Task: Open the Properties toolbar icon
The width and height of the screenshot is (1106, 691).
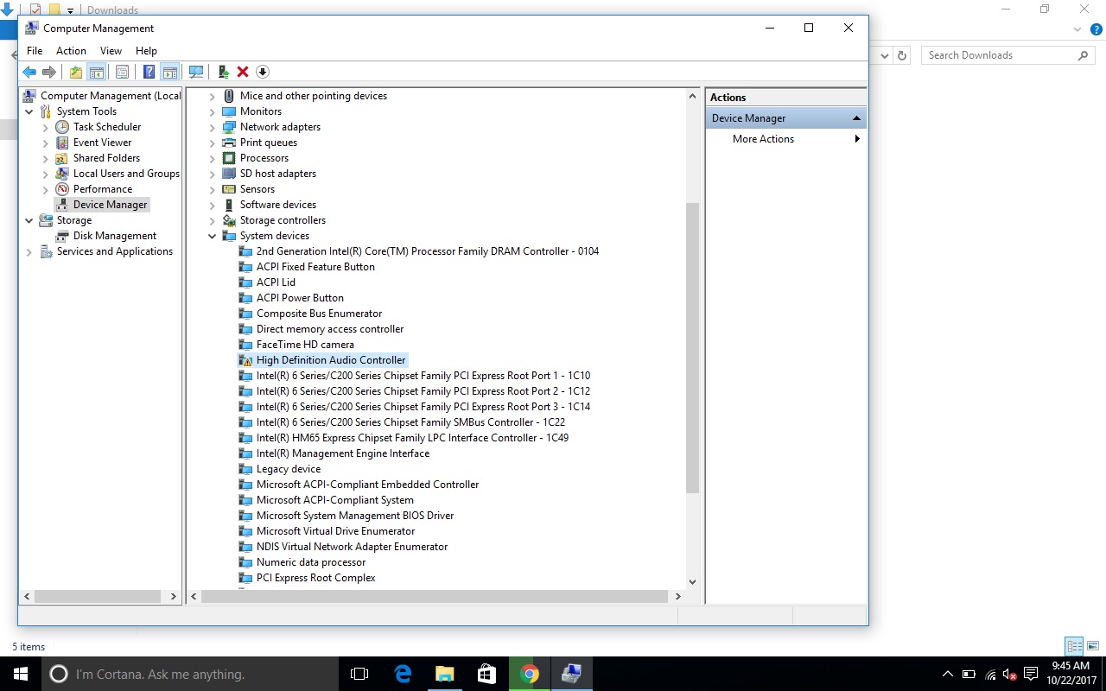Action: [x=122, y=73]
